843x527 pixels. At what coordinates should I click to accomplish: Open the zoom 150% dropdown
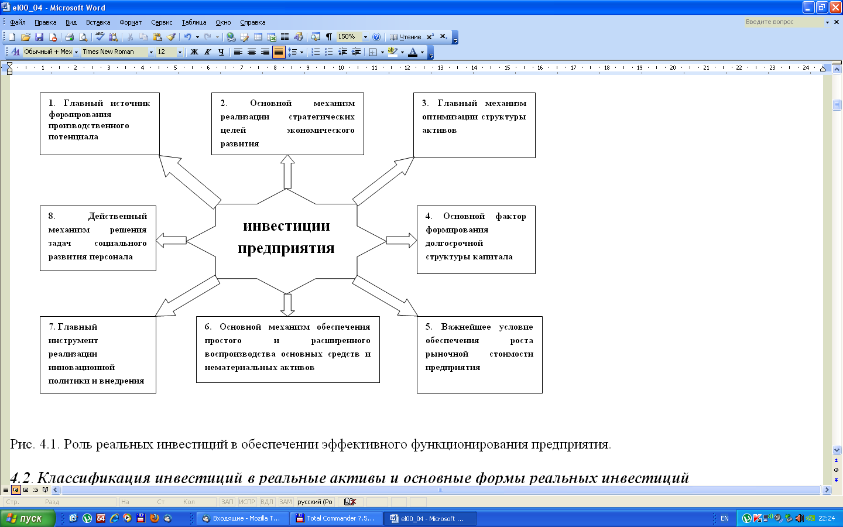[x=365, y=37]
